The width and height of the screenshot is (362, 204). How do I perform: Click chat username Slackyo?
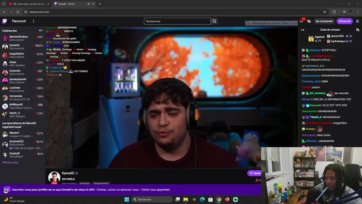(315, 50)
